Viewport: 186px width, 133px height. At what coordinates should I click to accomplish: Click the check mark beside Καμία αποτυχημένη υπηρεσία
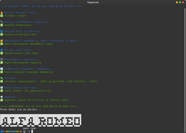(x=2, y=63)
